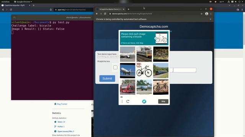Viewport: 245px width, 137px height.
Task: Select the red double-decker bus tile
Action: click(127, 87)
